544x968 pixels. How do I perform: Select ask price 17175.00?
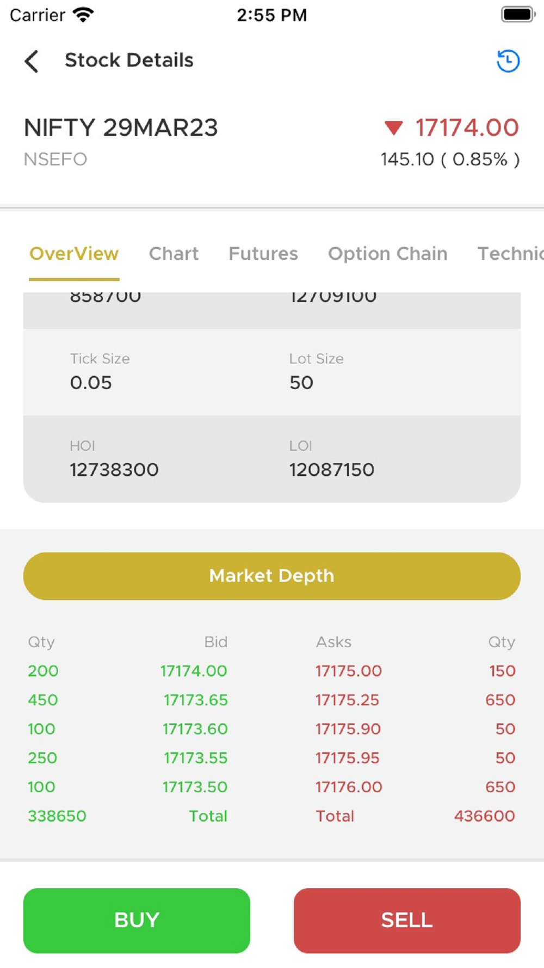[x=349, y=671]
